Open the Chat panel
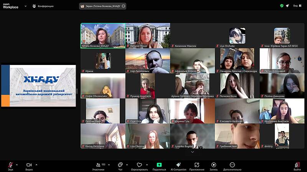The image size is (307, 172). [x=120, y=165]
